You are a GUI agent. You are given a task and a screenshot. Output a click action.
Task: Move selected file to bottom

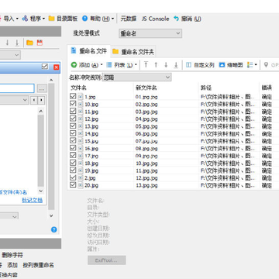[x=176, y=65]
